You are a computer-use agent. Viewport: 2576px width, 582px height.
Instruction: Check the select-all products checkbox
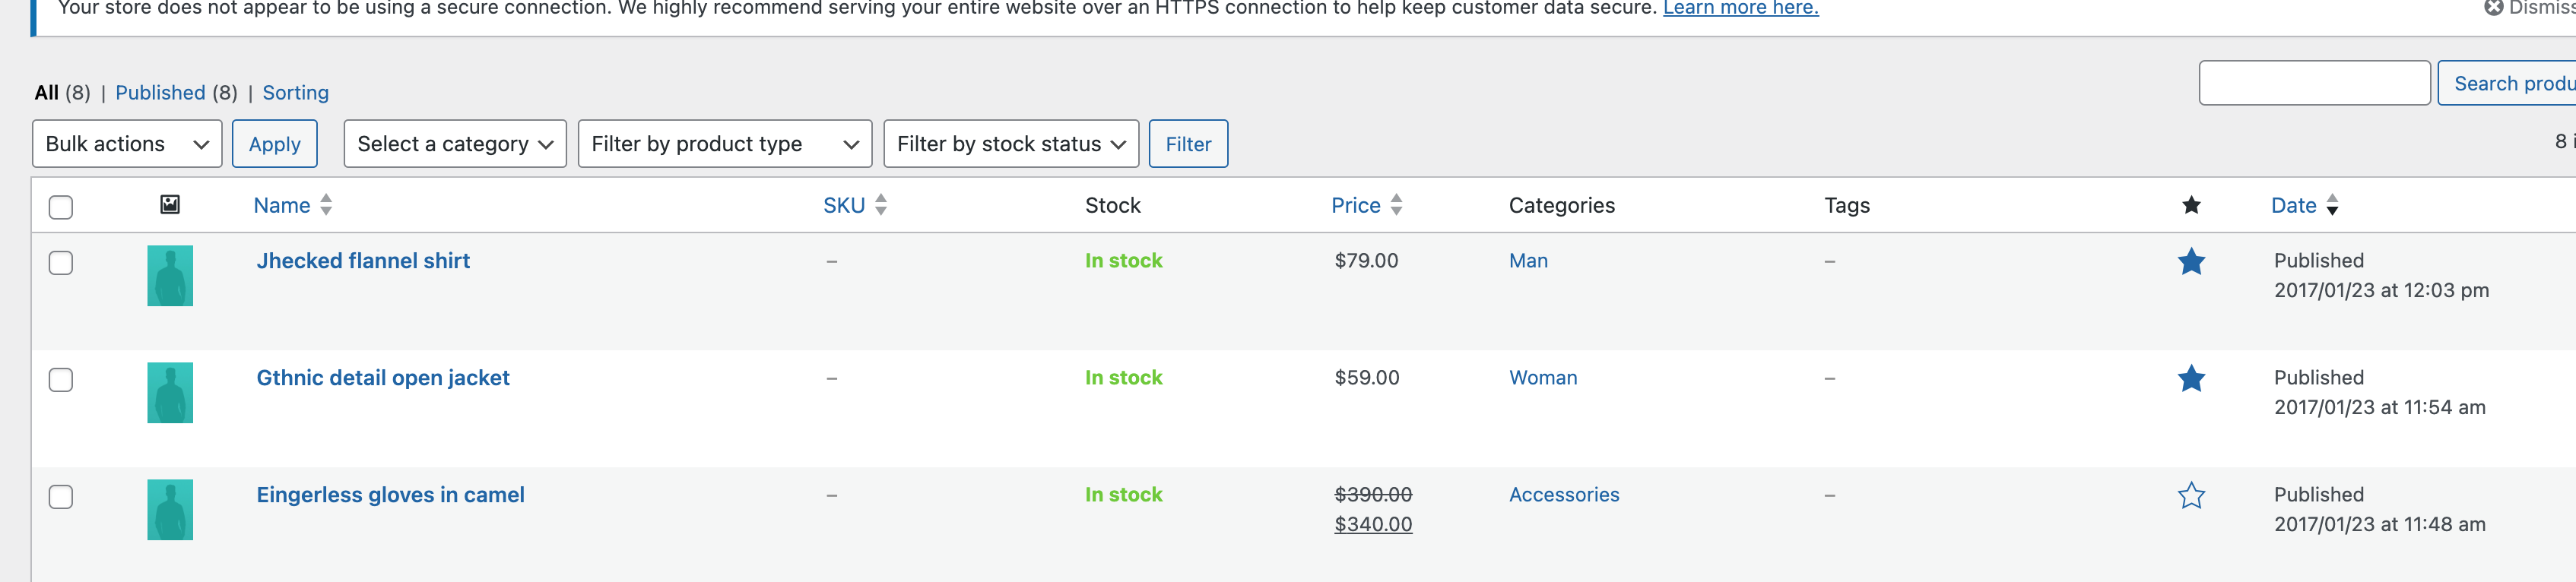[61, 208]
